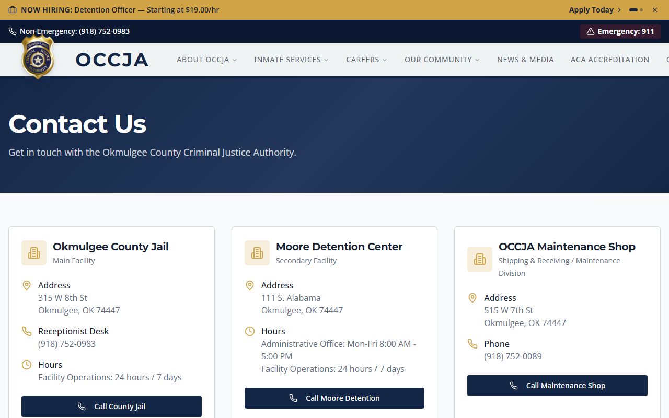The height and width of the screenshot is (418, 669).
Task: Click the briefcase icon in the hiring banner
Action: 13,10
